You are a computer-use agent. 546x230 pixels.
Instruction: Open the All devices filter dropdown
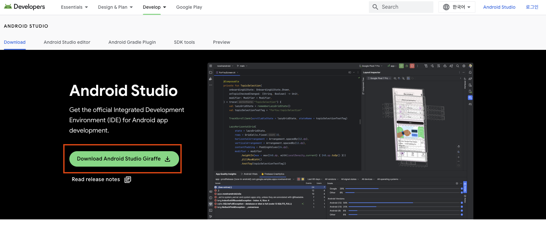tap(368, 179)
